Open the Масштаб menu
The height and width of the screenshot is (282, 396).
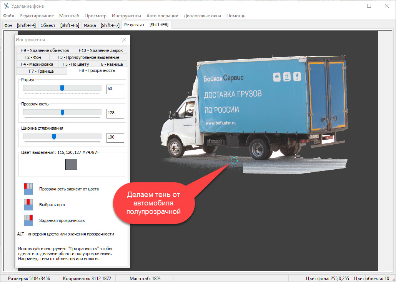tap(69, 16)
